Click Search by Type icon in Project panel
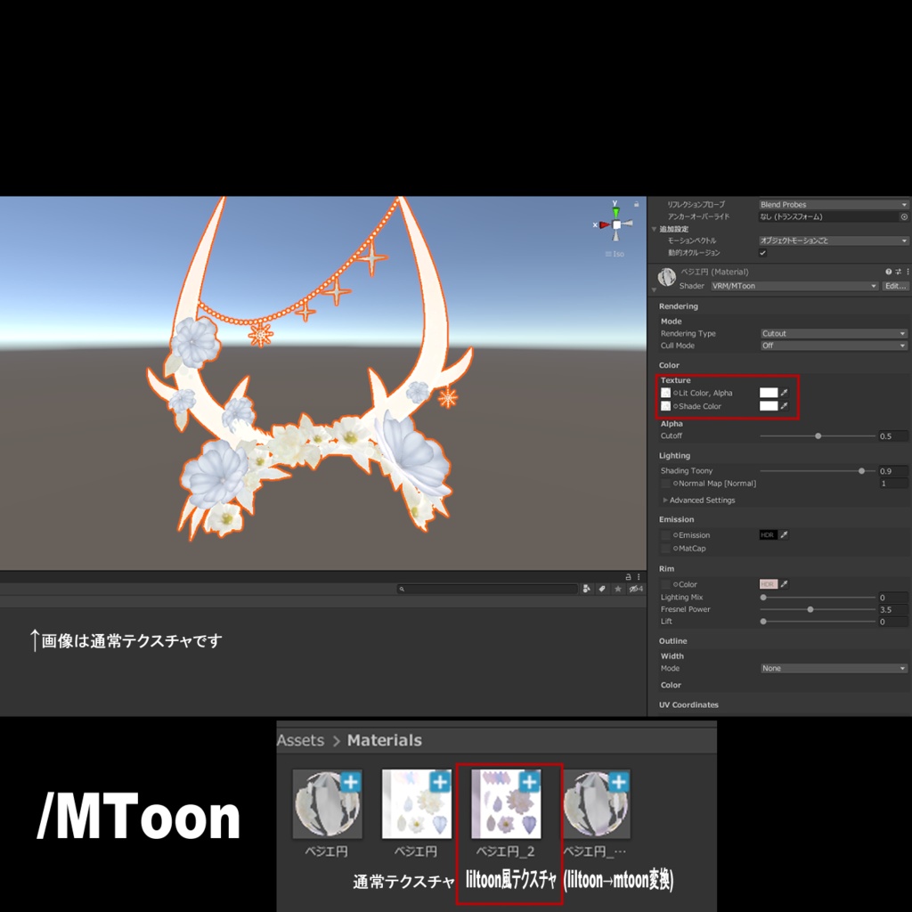Image resolution: width=912 pixels, height=912 pixels. [586, 589]
